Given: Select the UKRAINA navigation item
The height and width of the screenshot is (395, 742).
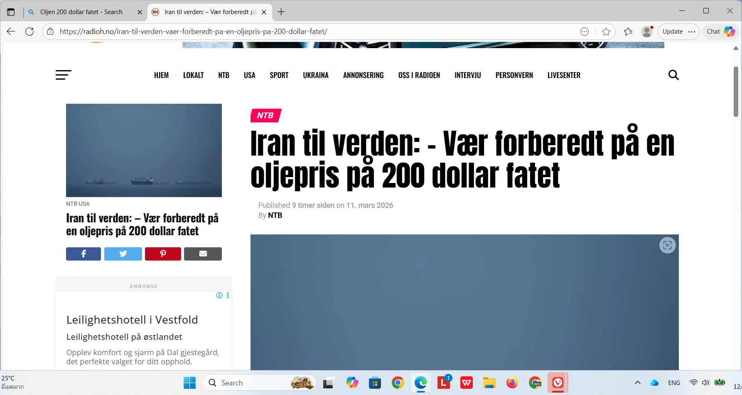Looking at the screenshot, I should coord(315,75).
